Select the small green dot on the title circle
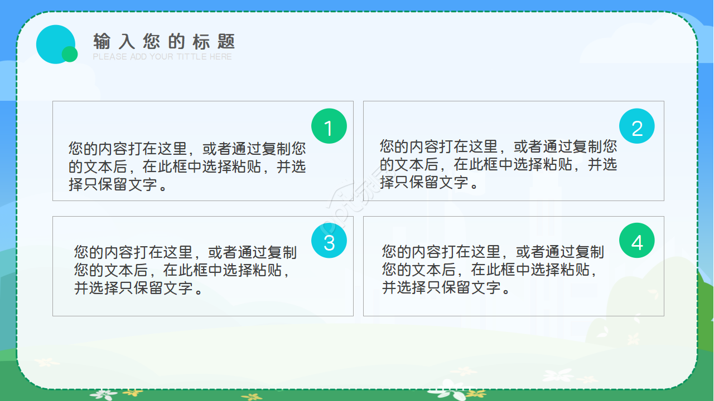Screen dimensions: 714x401 [70, 54]
